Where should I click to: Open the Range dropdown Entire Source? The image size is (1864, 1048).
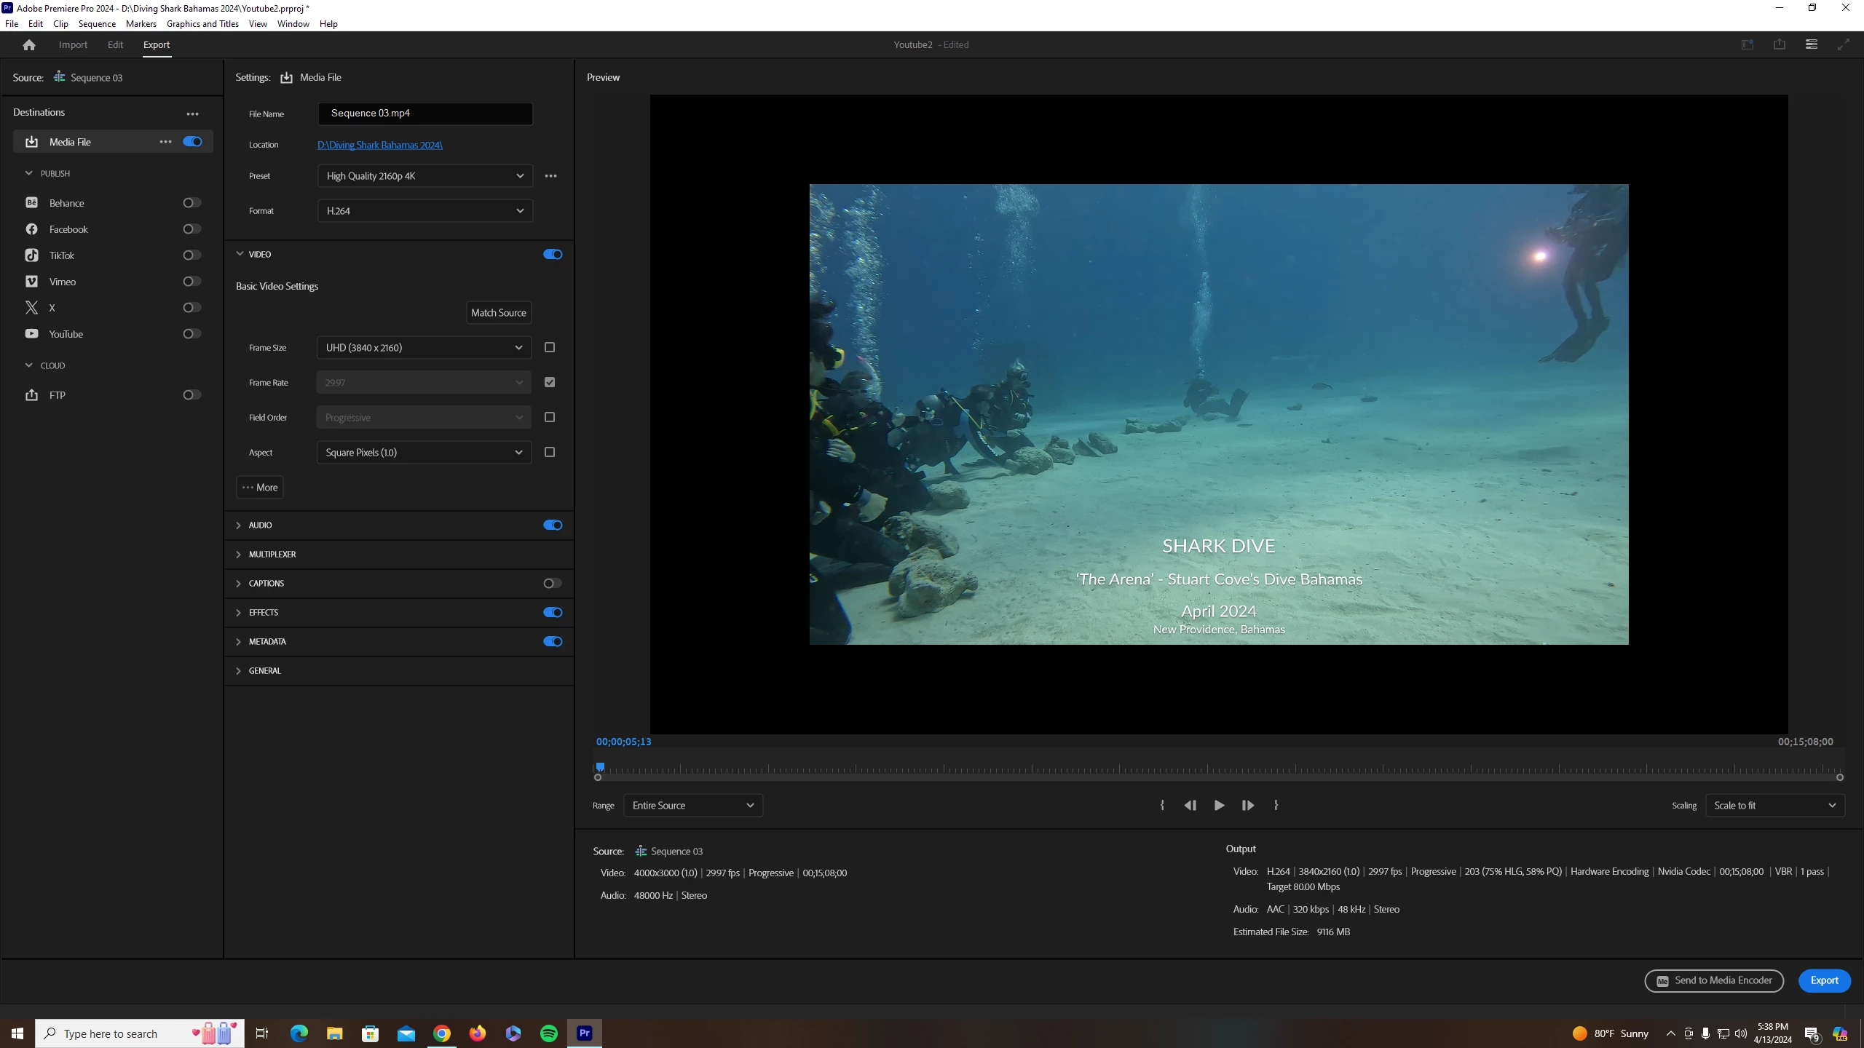pos(692,806)
